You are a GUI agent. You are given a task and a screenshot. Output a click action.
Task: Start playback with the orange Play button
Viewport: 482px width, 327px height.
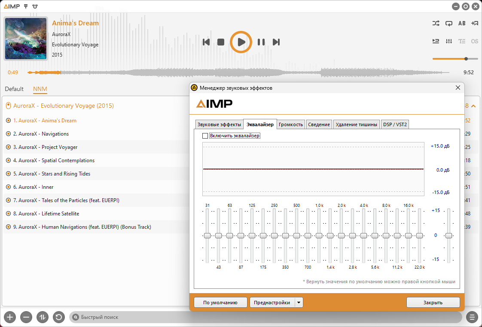coord(241,42)
